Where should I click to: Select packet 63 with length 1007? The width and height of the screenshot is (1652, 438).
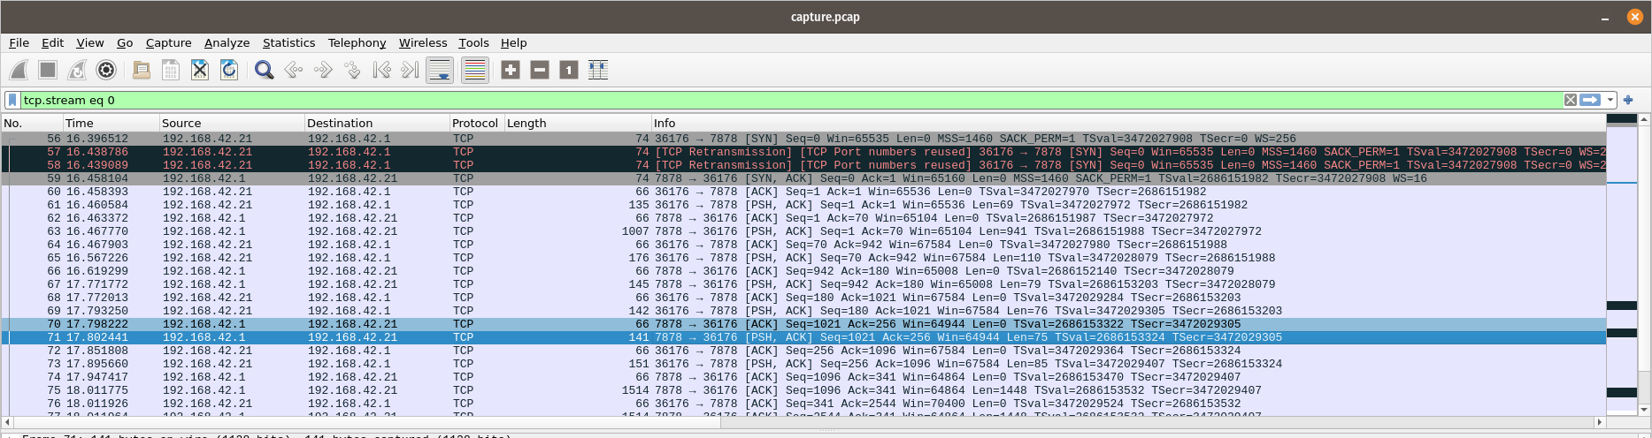(803, 231)
